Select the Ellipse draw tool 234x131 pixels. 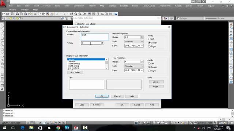(2, 57)
